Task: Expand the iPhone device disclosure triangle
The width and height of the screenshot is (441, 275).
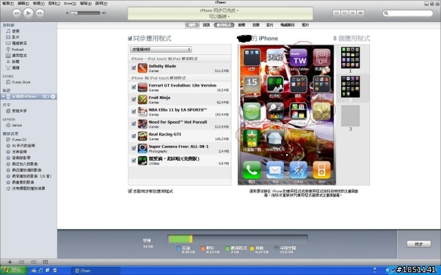Action: (x=3, y=96)
